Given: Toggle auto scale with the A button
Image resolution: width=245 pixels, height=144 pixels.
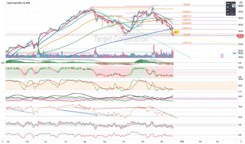Looking at the screenshot, I should [241, 141].
